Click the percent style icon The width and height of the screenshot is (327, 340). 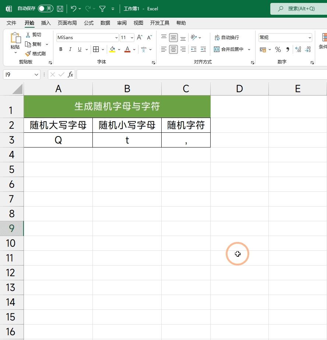pyautogui.click(x=278, y=49)
